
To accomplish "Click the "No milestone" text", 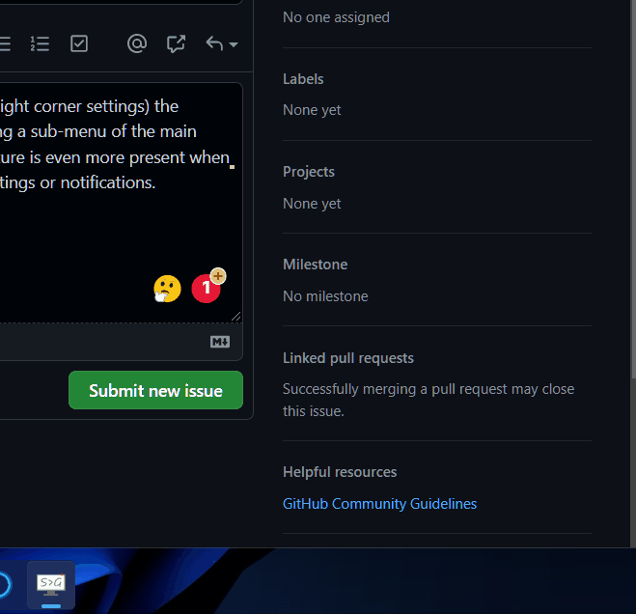I will 325,296.
